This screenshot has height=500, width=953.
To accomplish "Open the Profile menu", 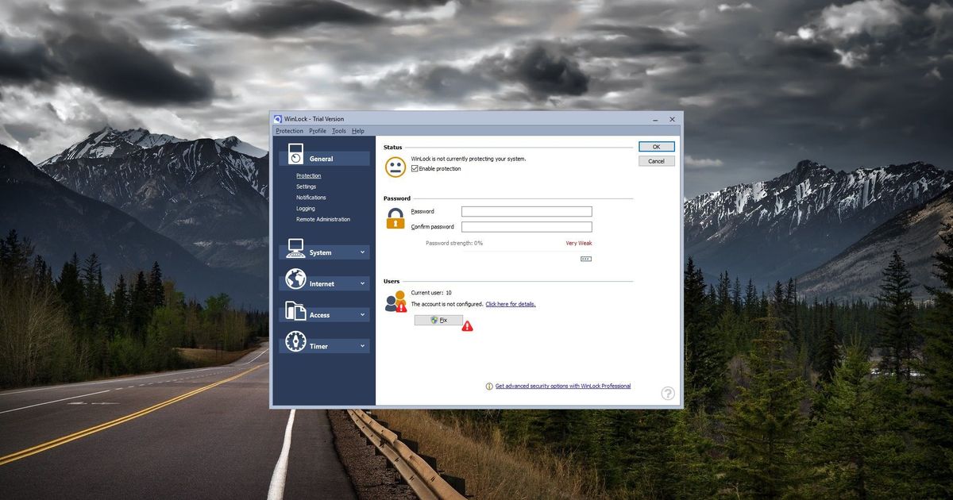I will point(318,131).
